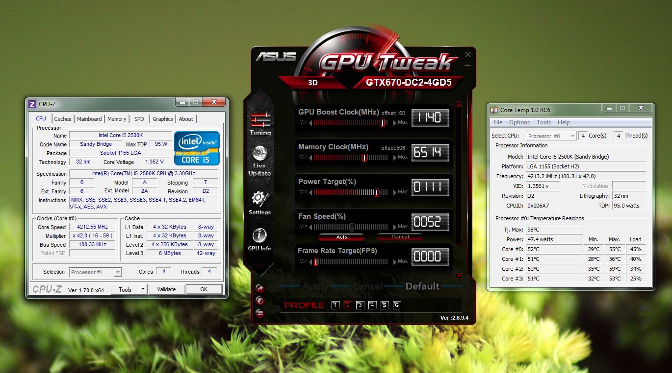
Task: Increase Memory Clock with the Max arrow
Action: click(394, 157)
